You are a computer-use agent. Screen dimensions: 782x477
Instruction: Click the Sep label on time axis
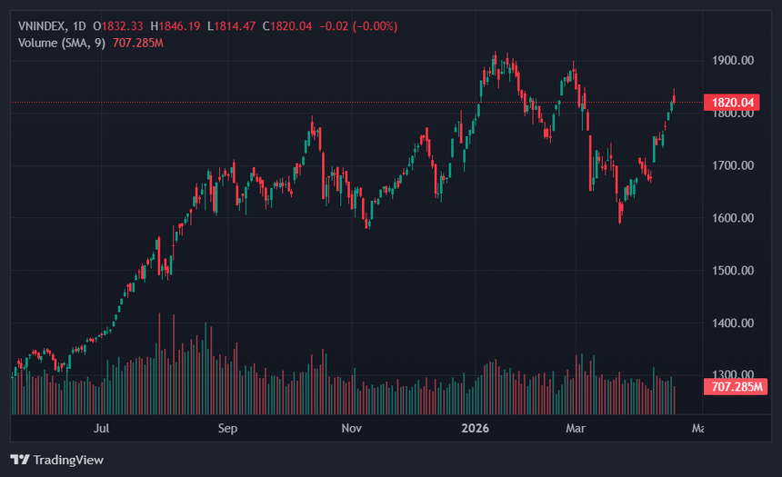tap(227, 428)
